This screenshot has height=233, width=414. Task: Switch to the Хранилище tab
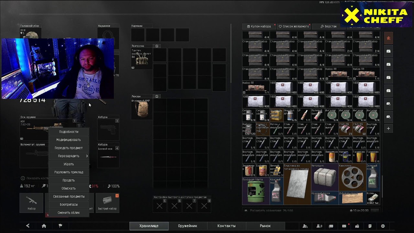(x=149, y=226)
